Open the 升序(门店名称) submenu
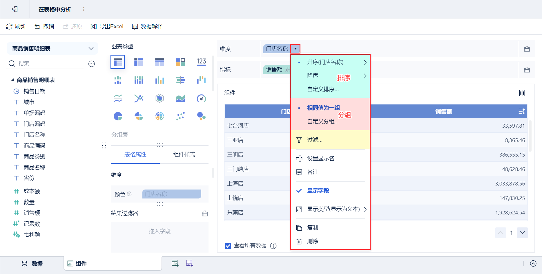This screenshot has height=274, width=542. tap(330, 62)
